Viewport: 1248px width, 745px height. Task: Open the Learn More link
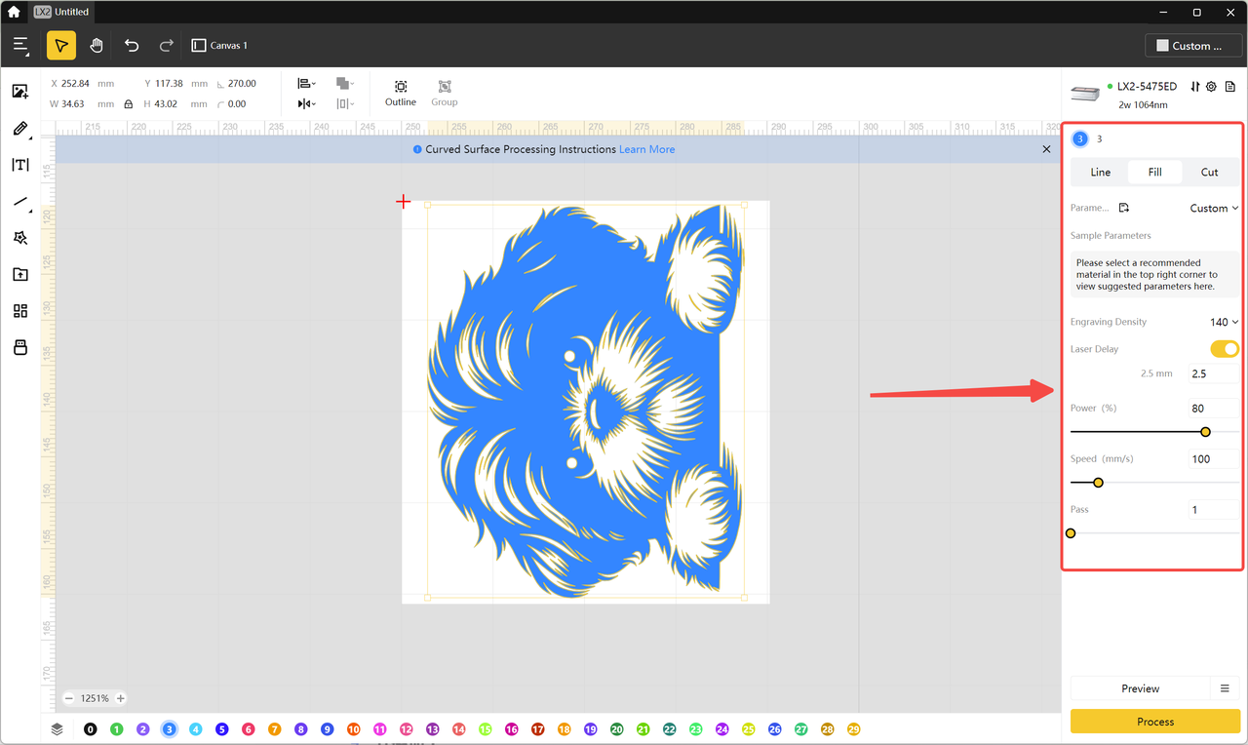tap(646, 149)
